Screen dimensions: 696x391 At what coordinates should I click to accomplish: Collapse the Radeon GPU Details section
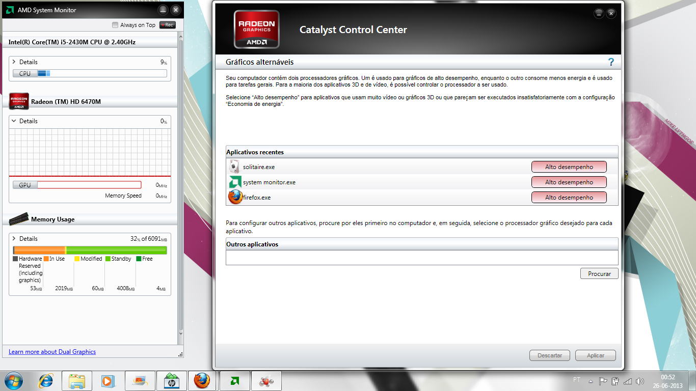point(14,121)
